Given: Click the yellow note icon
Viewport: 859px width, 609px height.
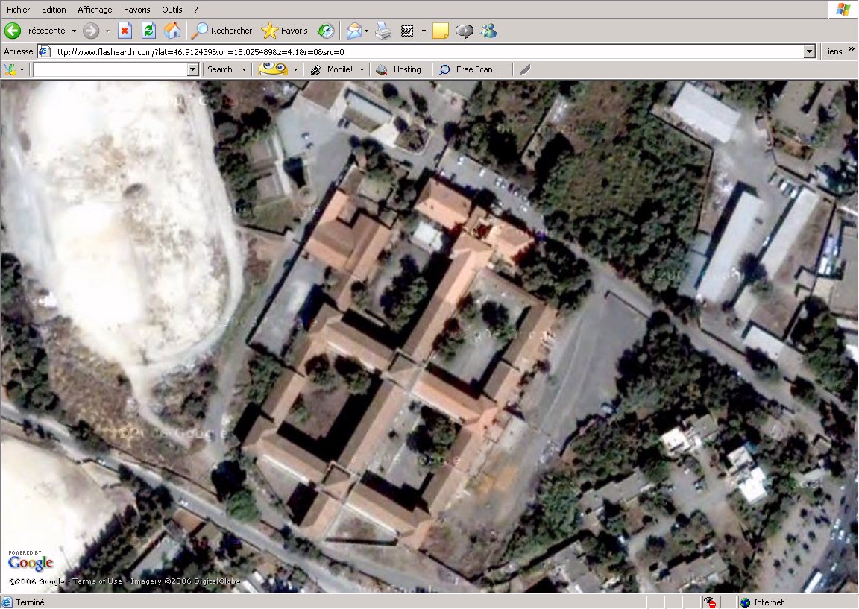Looking at the screenshot, I should tap(441, 31).
